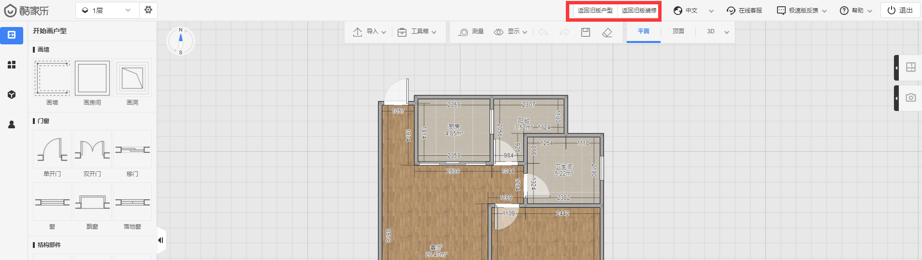922x260 pixels.
Task: Click the 退出 exit button
Action: (900, 11)
